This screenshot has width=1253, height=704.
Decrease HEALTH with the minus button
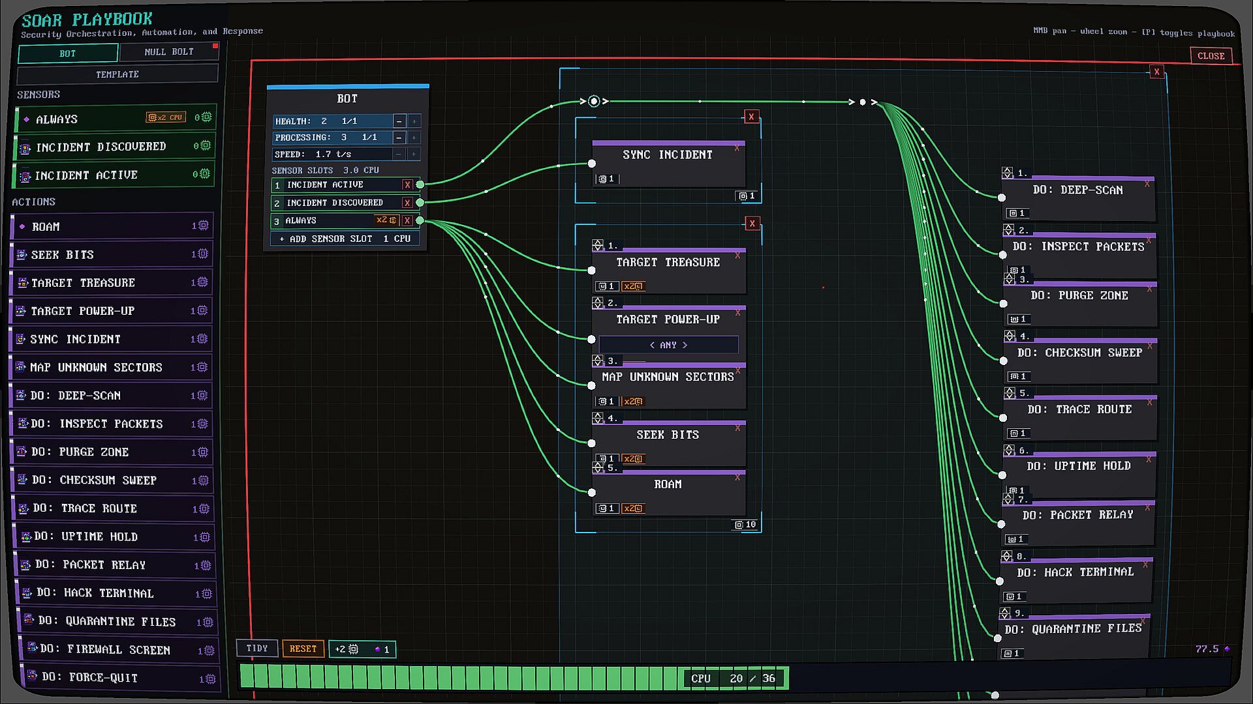tap(399, 121)
